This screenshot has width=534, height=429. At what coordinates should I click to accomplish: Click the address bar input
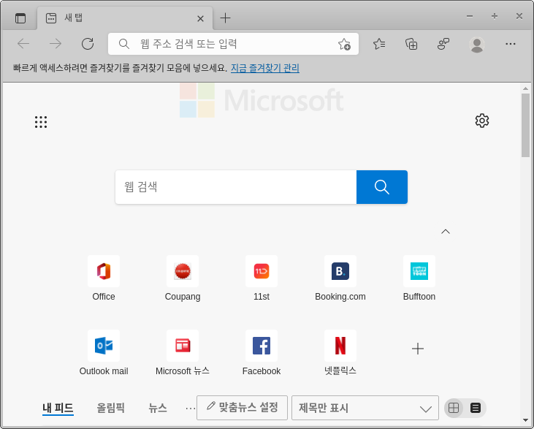coord(233,44)
